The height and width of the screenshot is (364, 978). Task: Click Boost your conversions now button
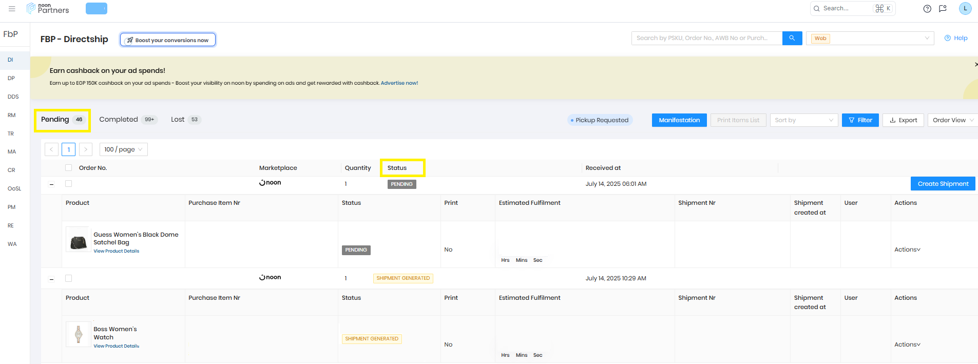(168, 40)
